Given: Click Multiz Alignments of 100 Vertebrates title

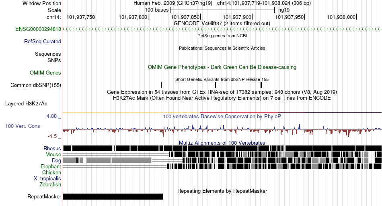Looking at the screenshot, I should pos(222,143).
